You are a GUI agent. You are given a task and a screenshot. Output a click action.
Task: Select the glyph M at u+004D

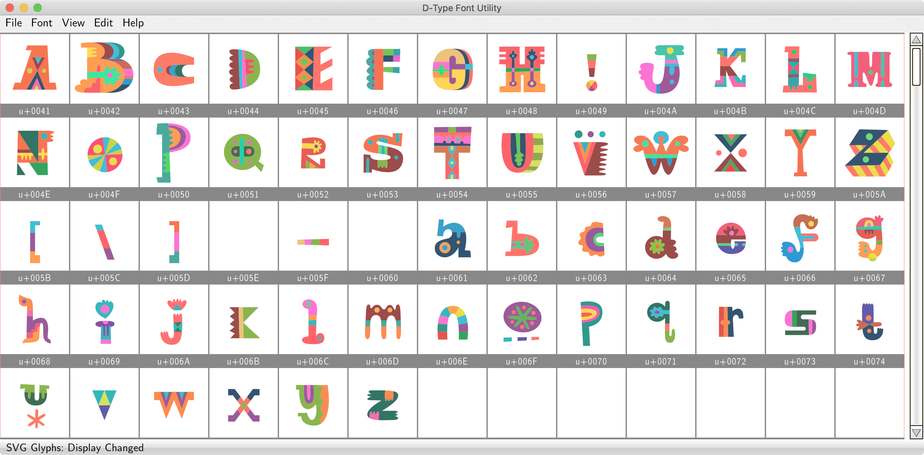tap(869, 69)
